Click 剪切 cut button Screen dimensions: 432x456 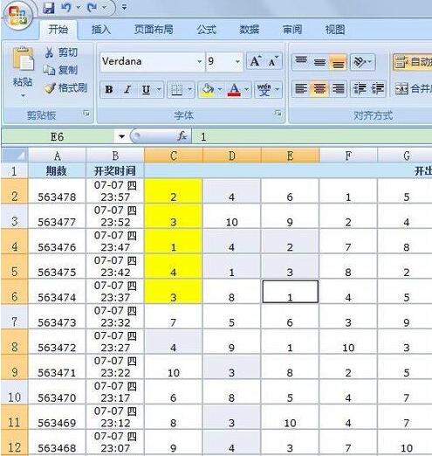click(x=61, y=52)
